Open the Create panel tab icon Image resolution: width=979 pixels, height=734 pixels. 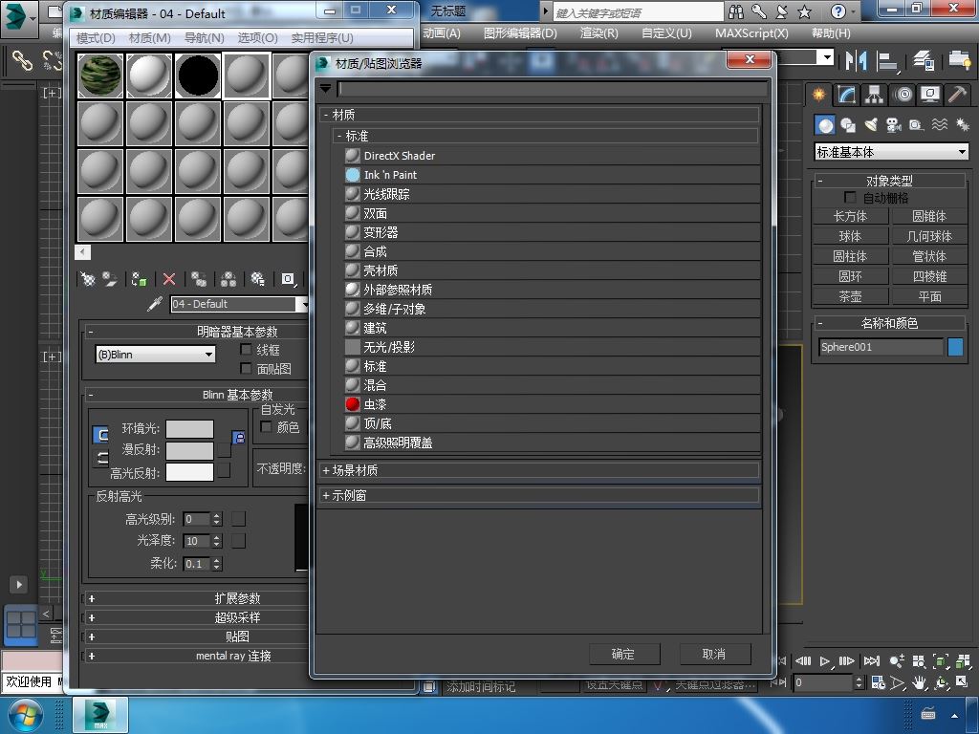point(818,95)
